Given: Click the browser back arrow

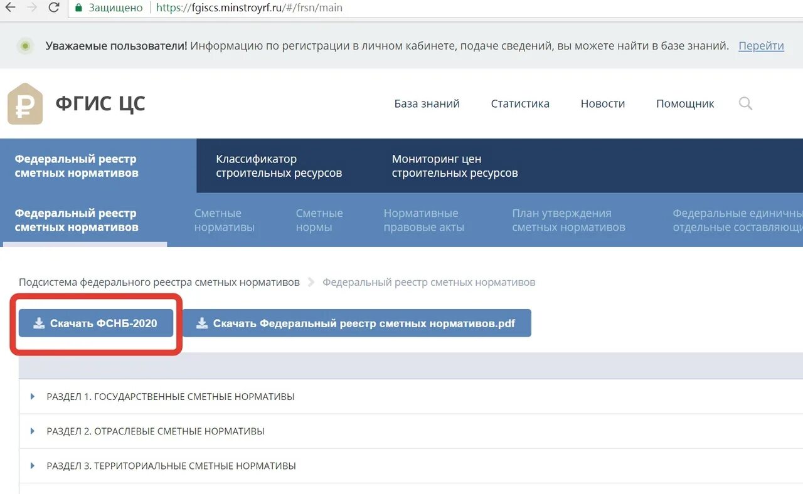Looking at the screenshot, I should point(10,8).
